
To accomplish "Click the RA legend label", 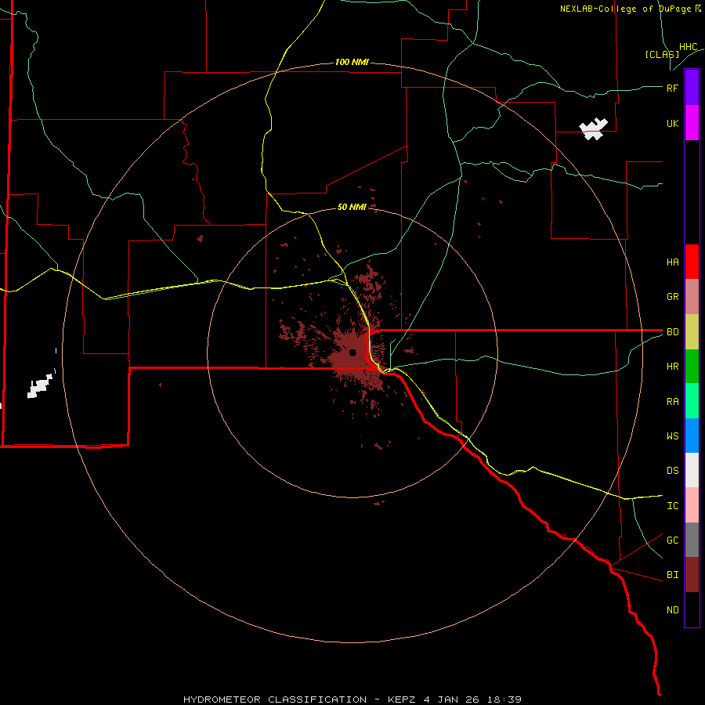I will pos(673,402).
